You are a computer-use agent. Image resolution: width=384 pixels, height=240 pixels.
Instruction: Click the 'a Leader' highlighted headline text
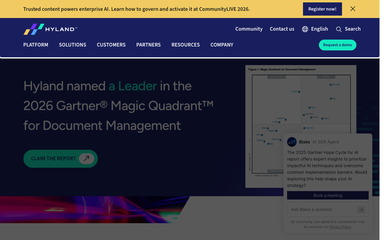point(133,86)
